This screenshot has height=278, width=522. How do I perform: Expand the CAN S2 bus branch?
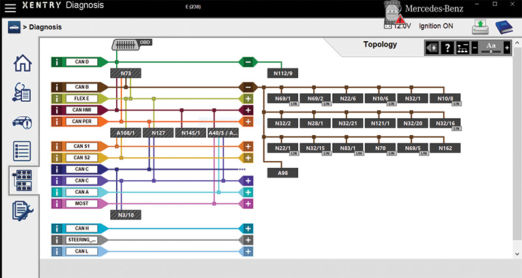tap(248, 158)
